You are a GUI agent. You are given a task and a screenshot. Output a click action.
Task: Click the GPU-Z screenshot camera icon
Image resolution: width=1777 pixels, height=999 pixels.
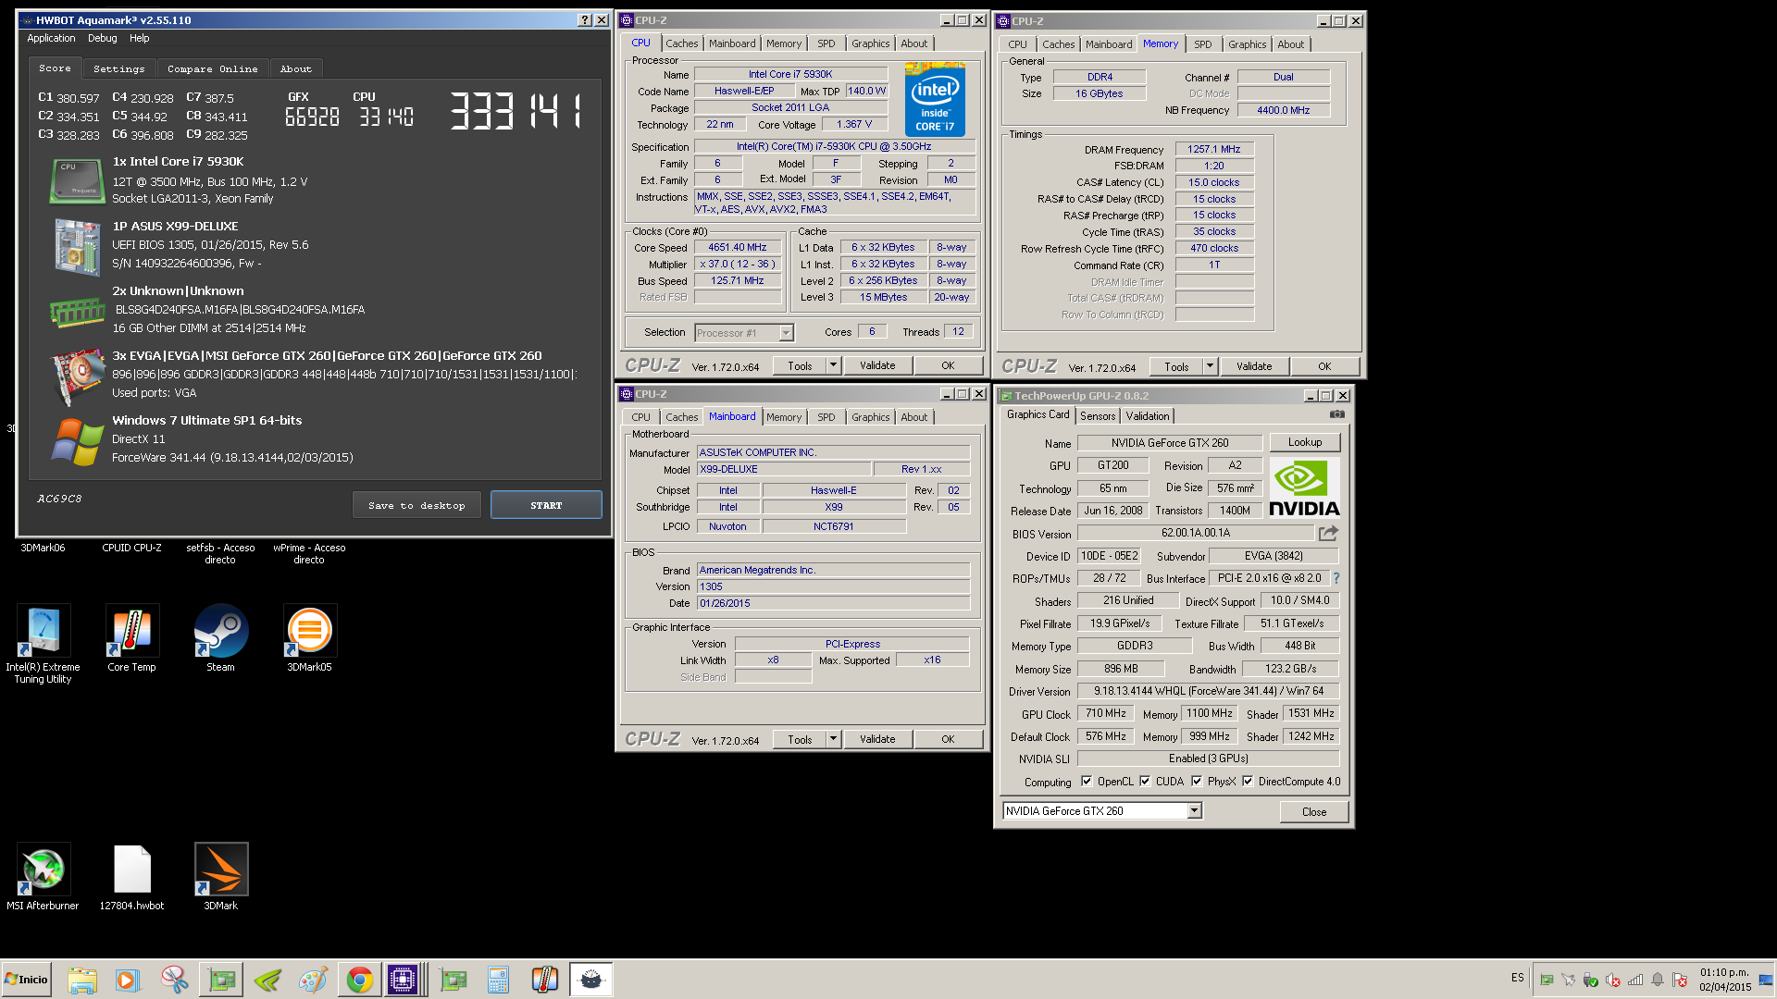1337,414
